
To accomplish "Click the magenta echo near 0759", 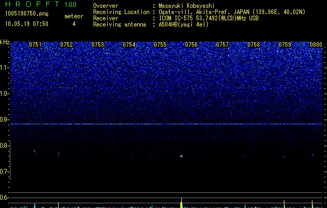I will [284, 157].
